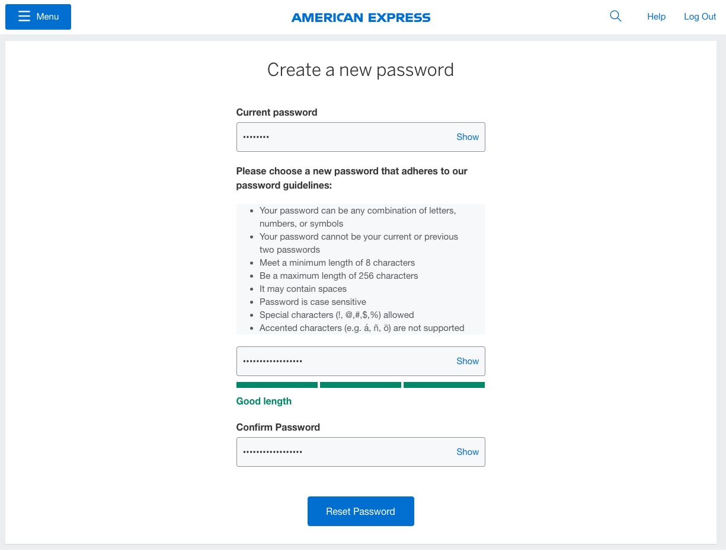Click the American Express logo
726x551 pixels.
point(360,17)
